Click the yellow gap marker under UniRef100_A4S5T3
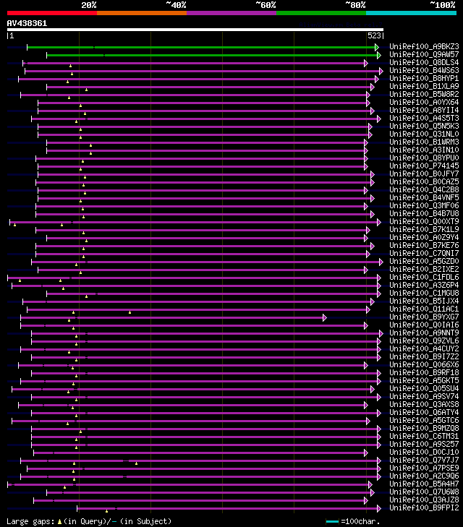The image size is (463, 527). click(x=77, y=121)
